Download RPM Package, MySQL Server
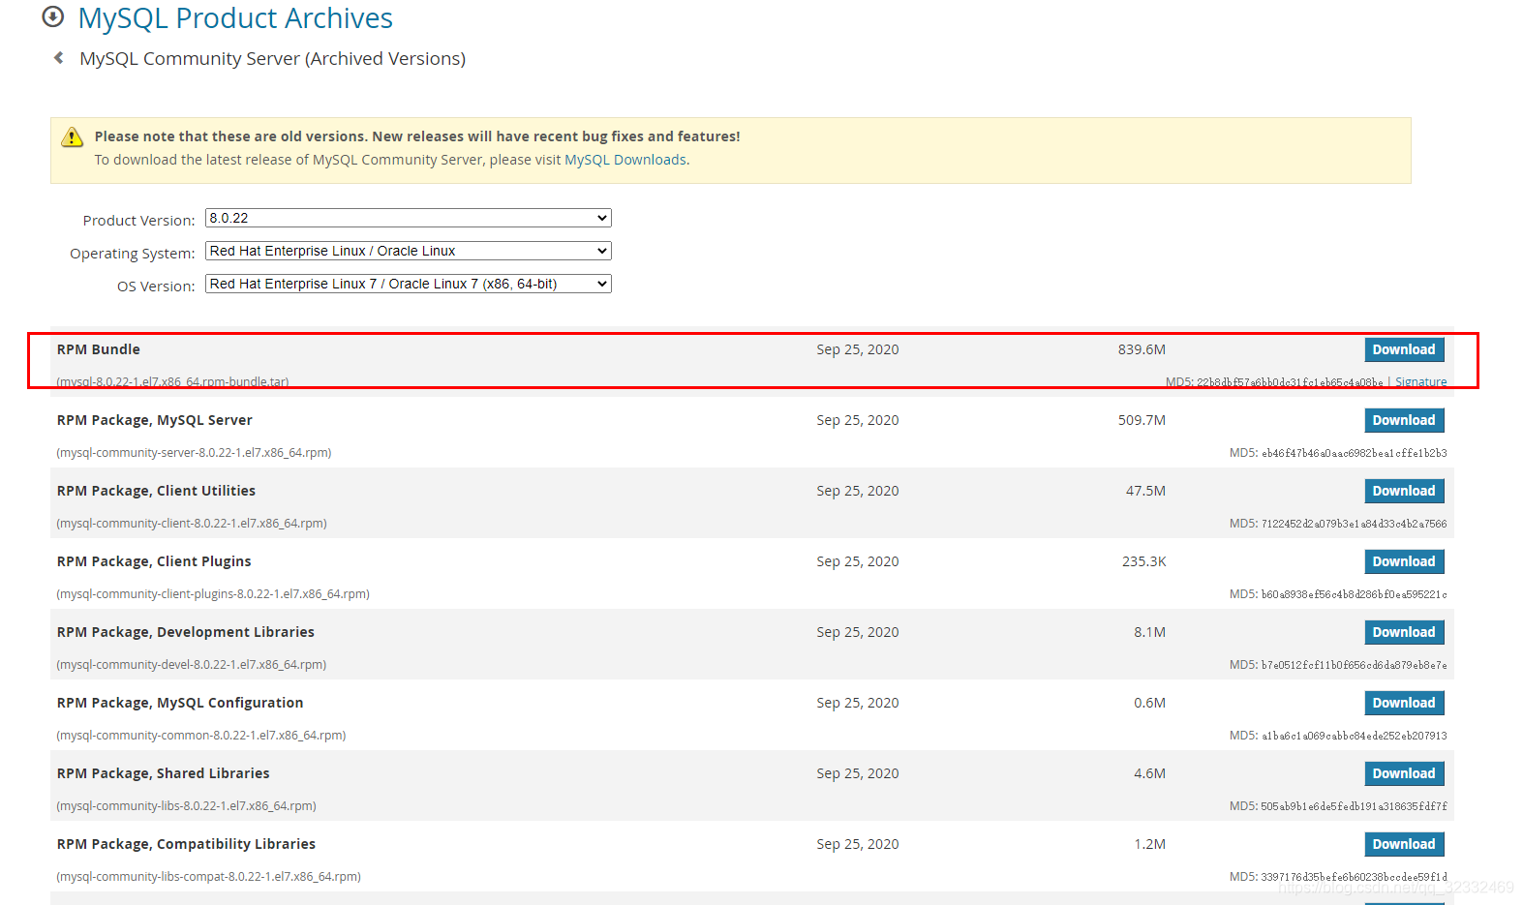The image size is (1523, 905). pyautogui.click(x=1404, y=420)
